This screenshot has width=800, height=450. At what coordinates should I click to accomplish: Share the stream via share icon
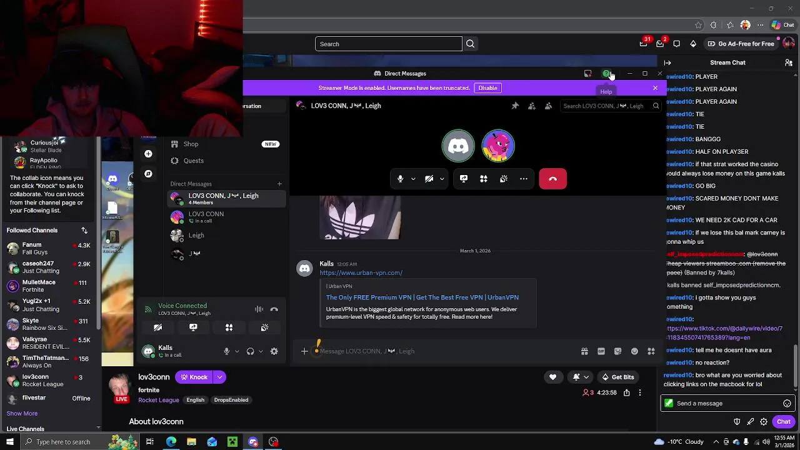coord(626,392)
